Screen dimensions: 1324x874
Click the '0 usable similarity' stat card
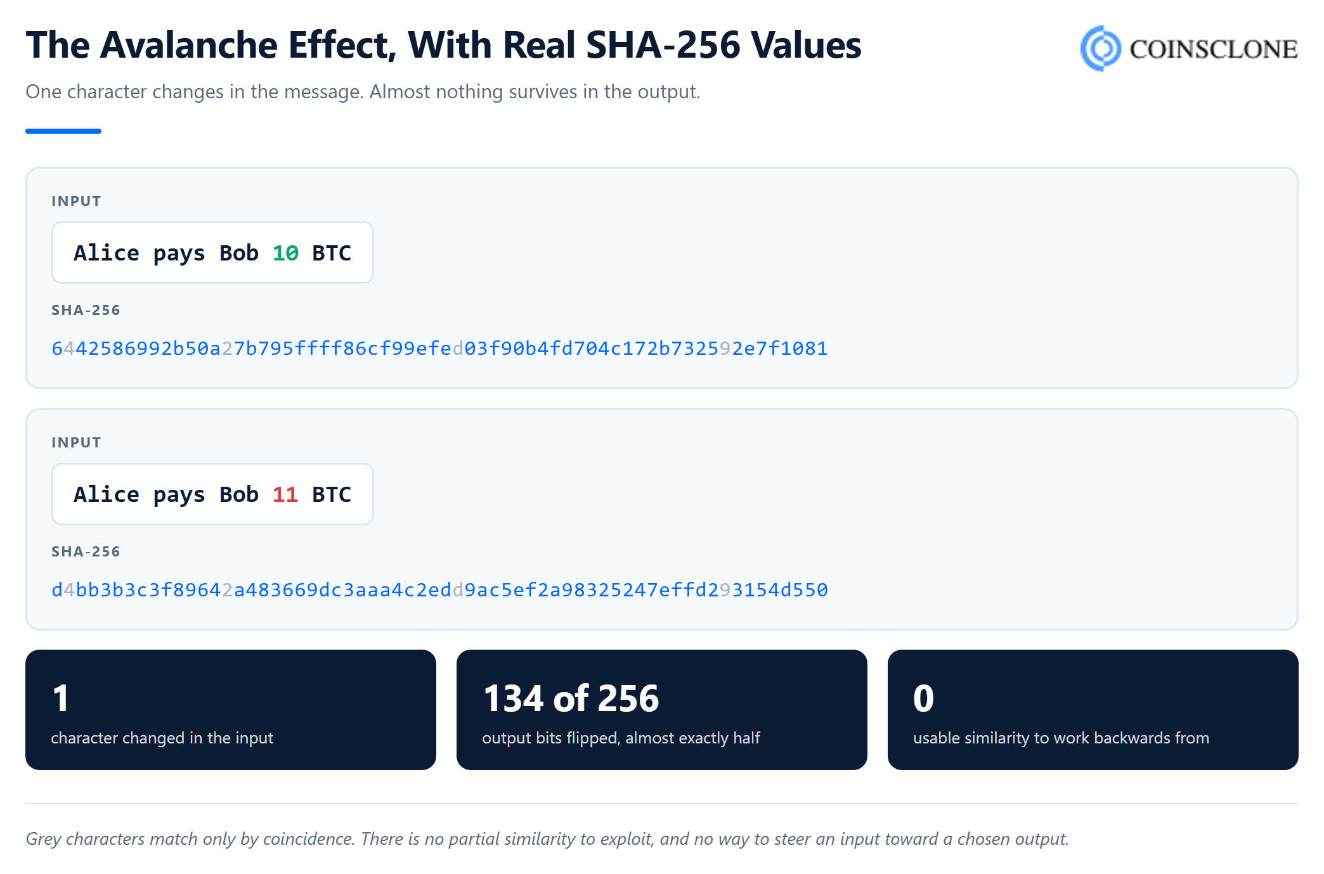(x=1093, y=710)
